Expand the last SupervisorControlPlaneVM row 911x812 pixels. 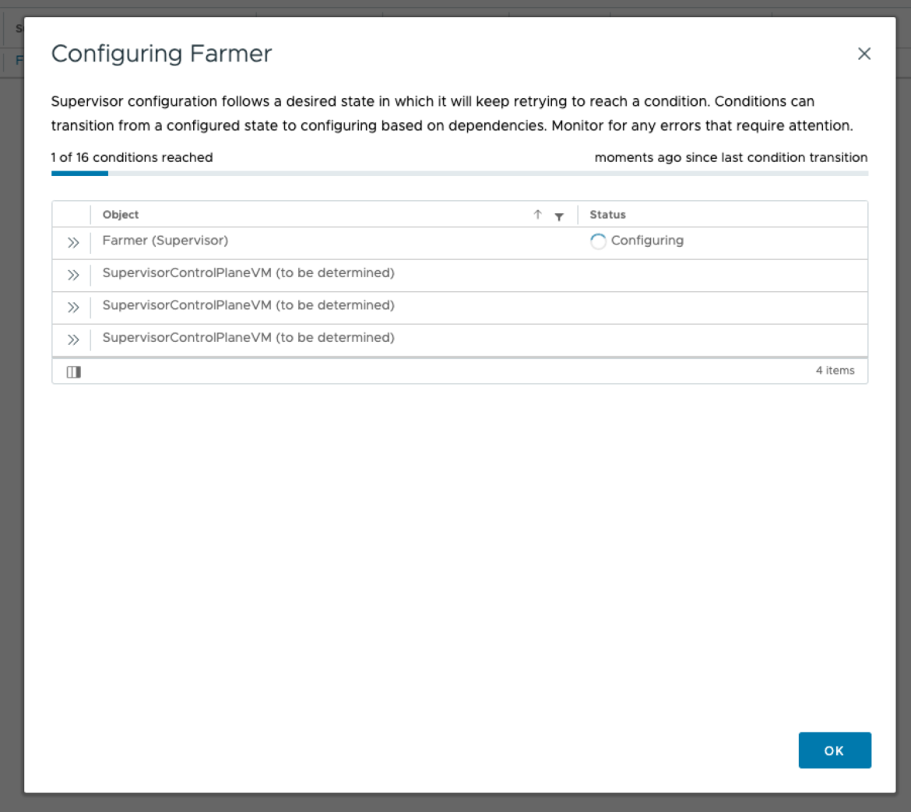(x=73, y=339)
